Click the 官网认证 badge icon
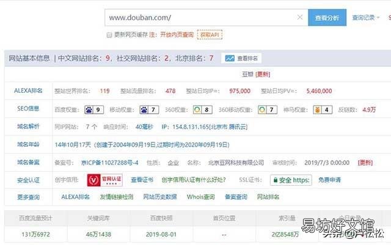This screenshot has width=391, height=245. coord(104,180)
